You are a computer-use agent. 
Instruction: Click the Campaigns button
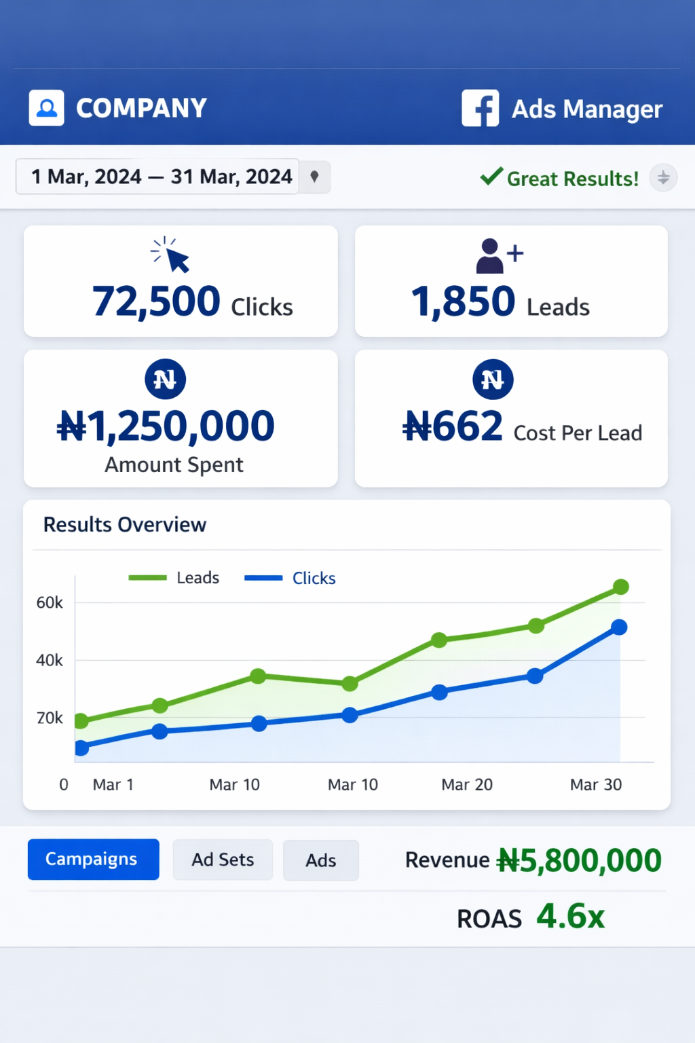pos(93,859)
